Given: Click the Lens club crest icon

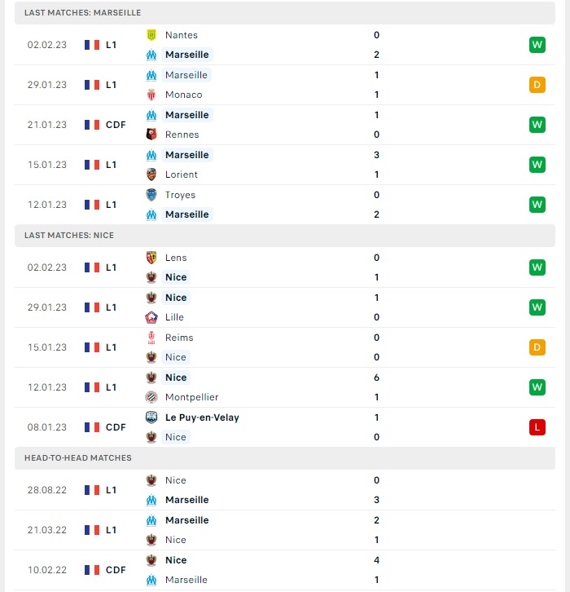Looking at the screenshot, I should pyautogui.click(x=151, y=258).
